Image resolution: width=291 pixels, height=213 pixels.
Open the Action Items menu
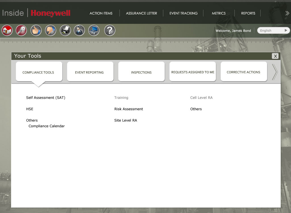(101, 13)
